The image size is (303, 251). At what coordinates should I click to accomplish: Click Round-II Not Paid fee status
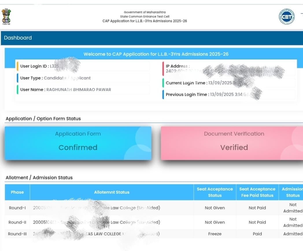pos(257,222)
